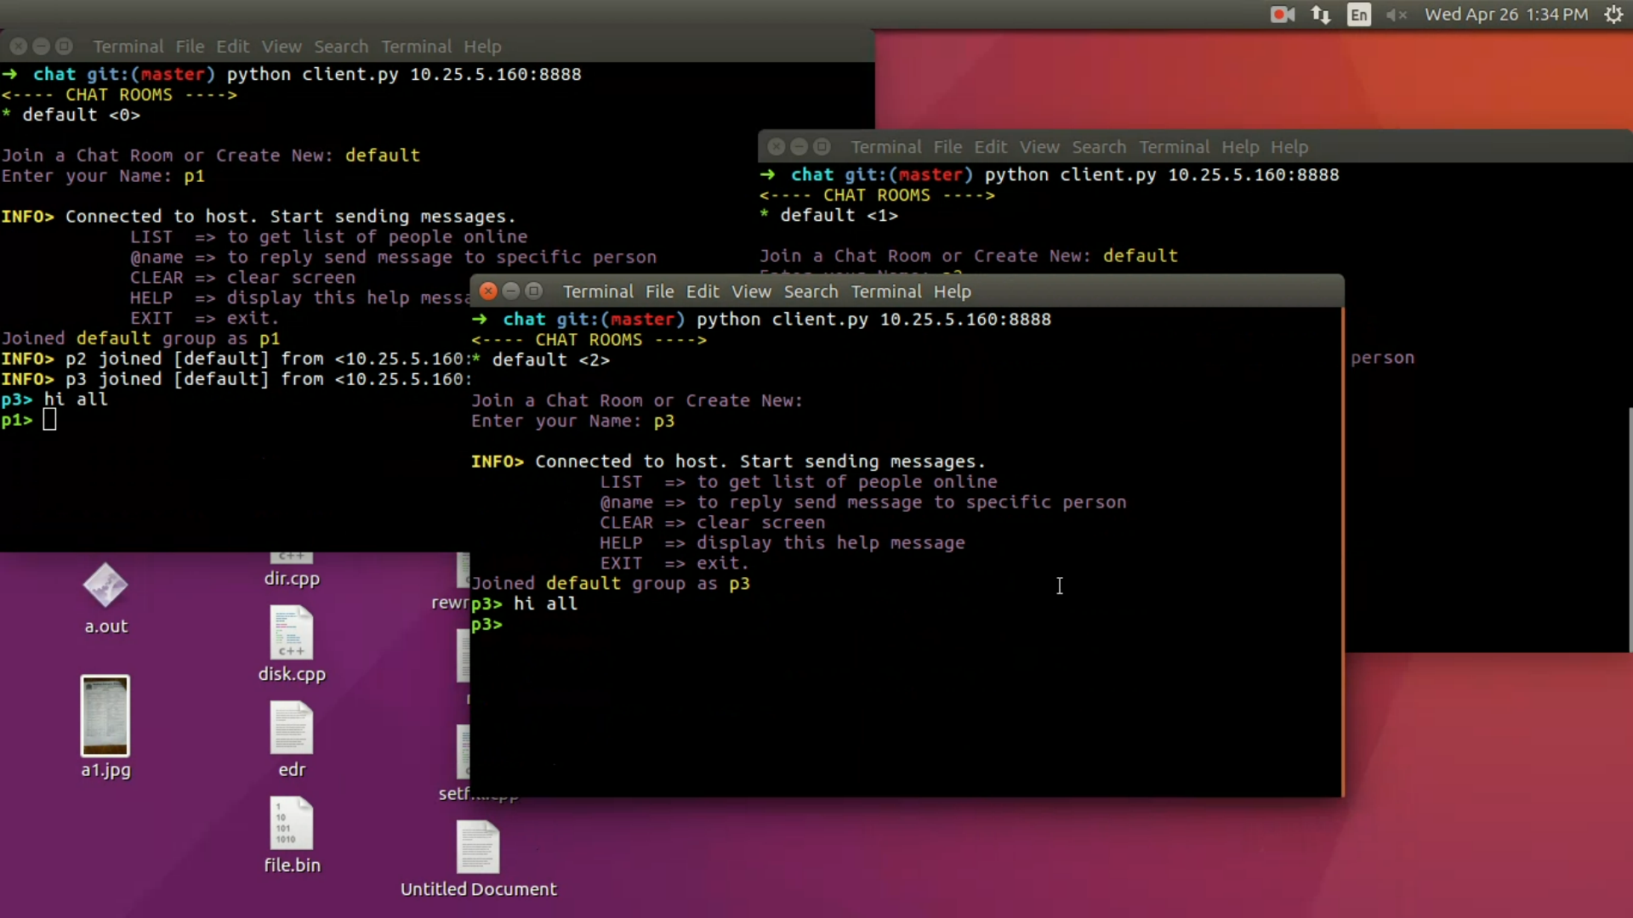Open the File menu in front terminal
Screen dimensions: 1633x918
pyautogui.click(x=659, y=292)
